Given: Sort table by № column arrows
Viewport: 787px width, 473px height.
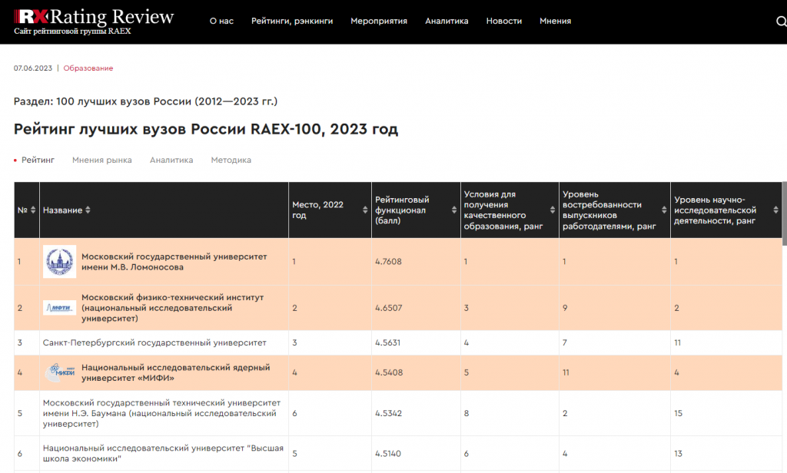Looking at the screenshot, I should (33, 210).
